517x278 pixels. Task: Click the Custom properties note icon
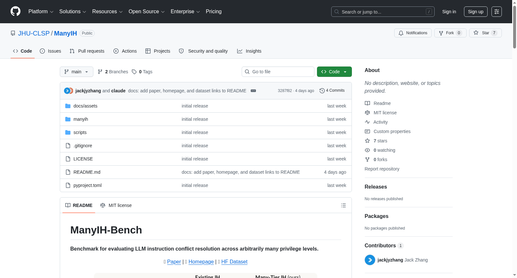[367, 131]
